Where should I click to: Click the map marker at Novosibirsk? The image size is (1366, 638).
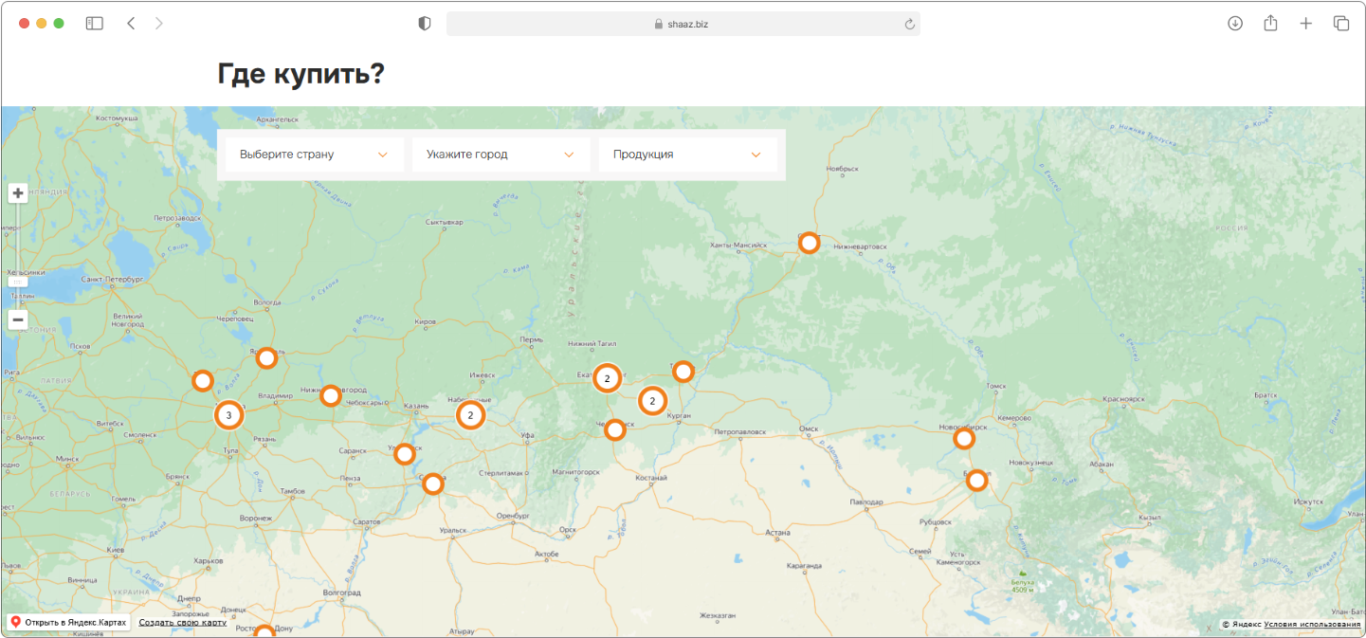[x=964, y=438]
